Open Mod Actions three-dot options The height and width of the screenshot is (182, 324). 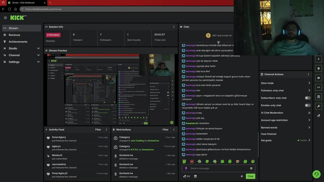[174, 130]
